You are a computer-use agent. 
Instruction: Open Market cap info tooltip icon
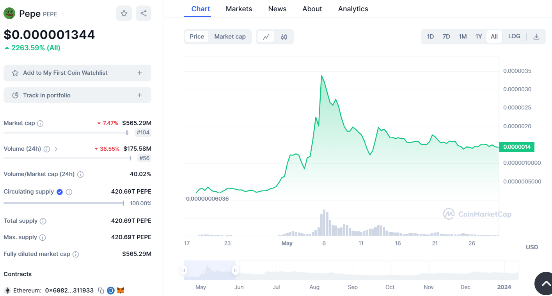coord(40,123)
